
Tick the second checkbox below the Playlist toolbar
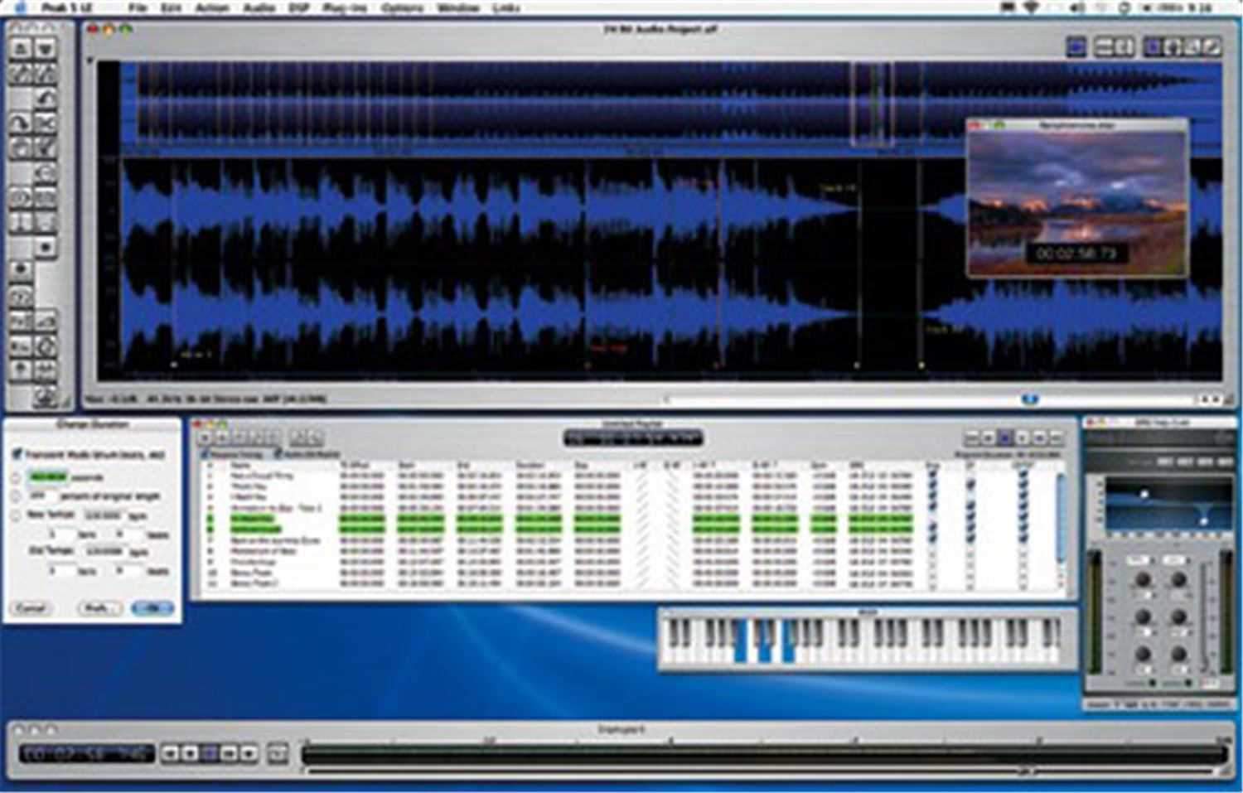pyautogui.click(x=279, y=454)
